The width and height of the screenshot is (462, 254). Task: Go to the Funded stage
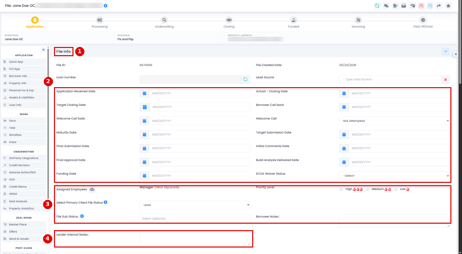coord(294,23)
